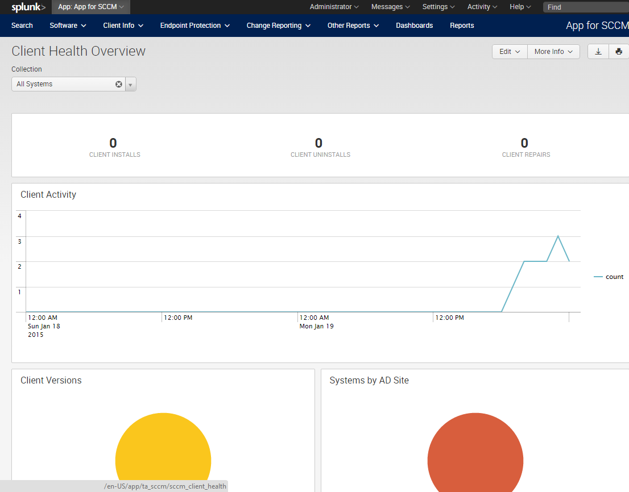Go to Dashboards
The height and width of the screenshot is (492, 629).
click(x=415, y=26)
